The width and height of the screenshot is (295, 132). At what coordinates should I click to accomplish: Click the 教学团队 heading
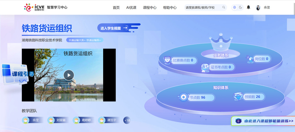pos(29,111)
